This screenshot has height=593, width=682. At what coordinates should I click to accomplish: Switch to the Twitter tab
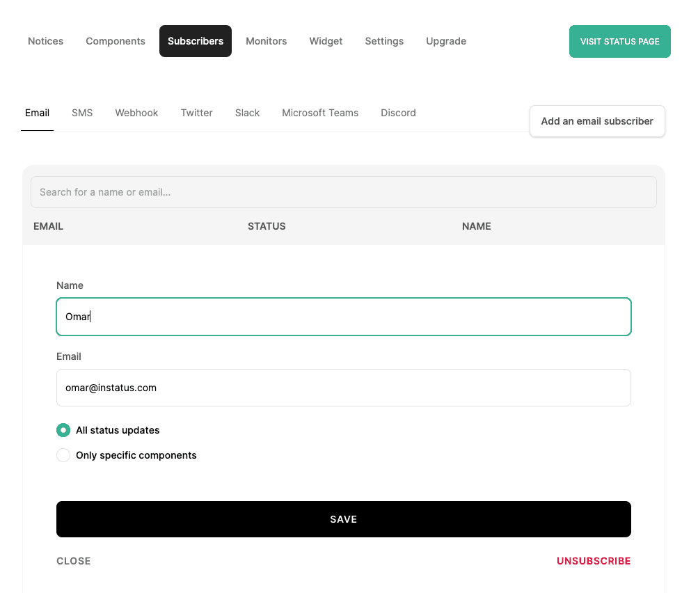point(196,113)
